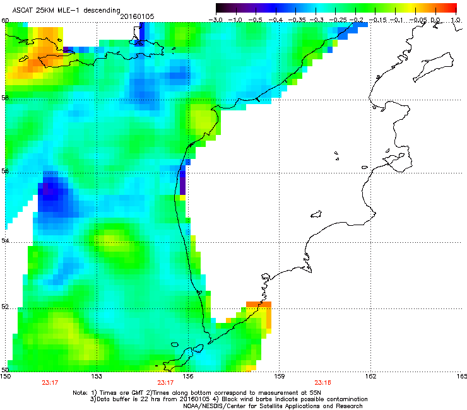Click latitude label 54

click(5, 240)
